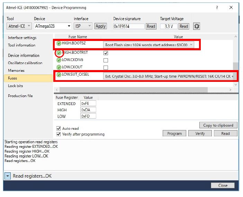This screenshot has width=243, height=197.
Task: Open the Memories section
Action: [16, 70]
